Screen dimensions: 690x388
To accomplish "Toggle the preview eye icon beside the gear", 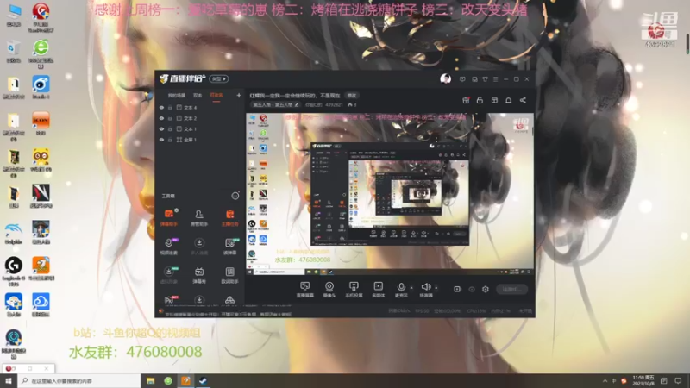I will coord(472,289).
